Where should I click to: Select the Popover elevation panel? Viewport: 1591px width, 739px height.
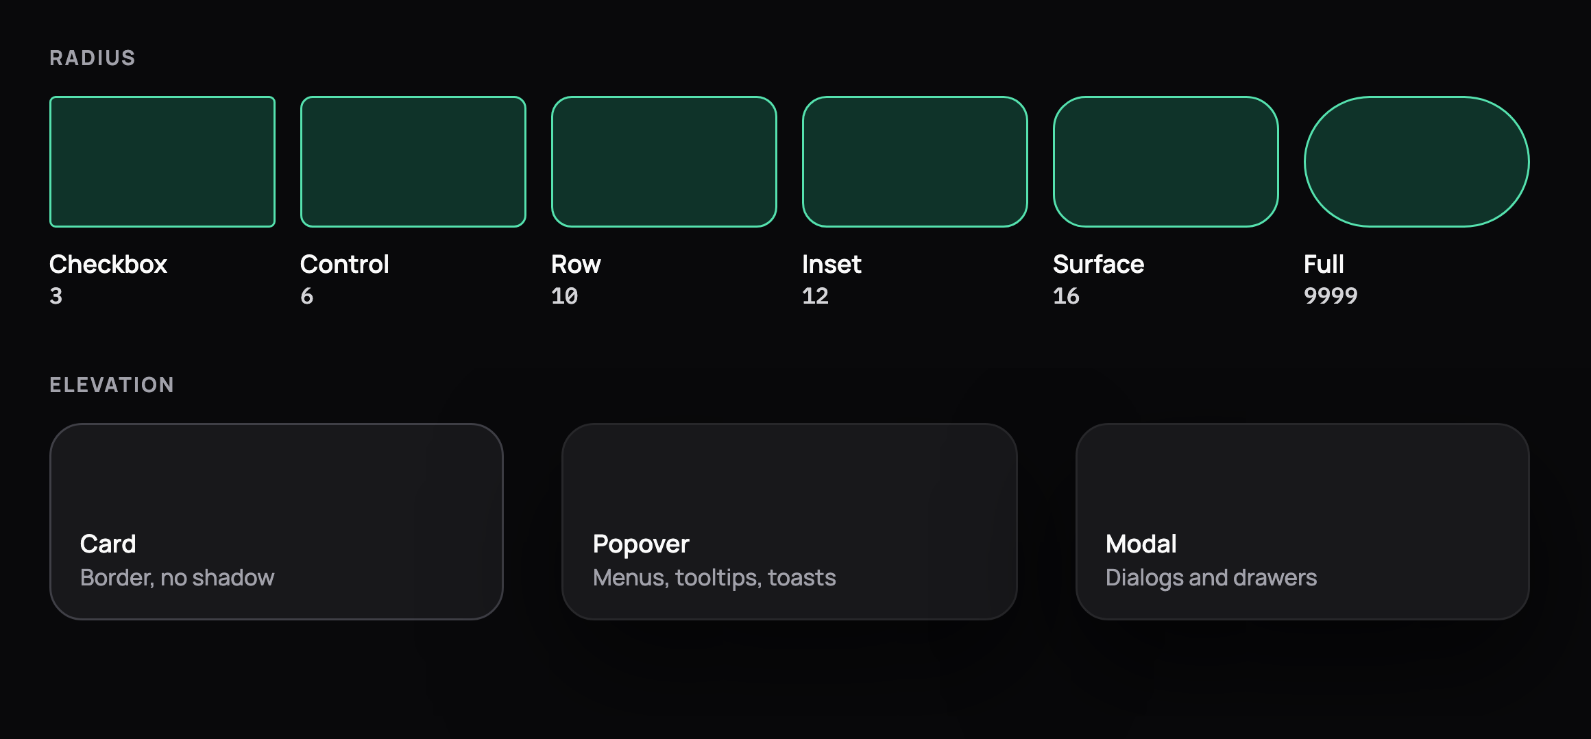coord(790,522)
